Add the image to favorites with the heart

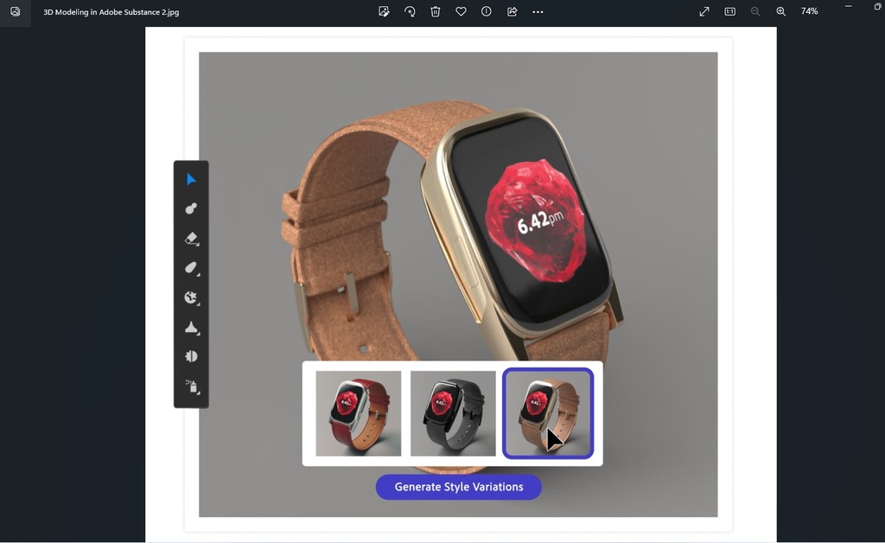[462, 11]
